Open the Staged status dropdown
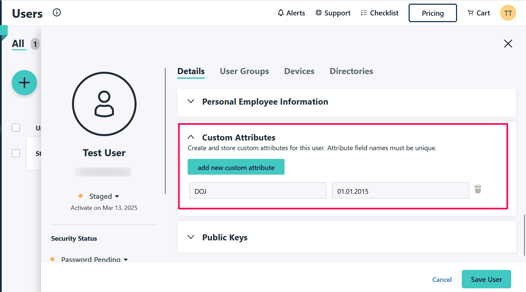The width and height of the screenshot is (526, 292). coord(104,196)
